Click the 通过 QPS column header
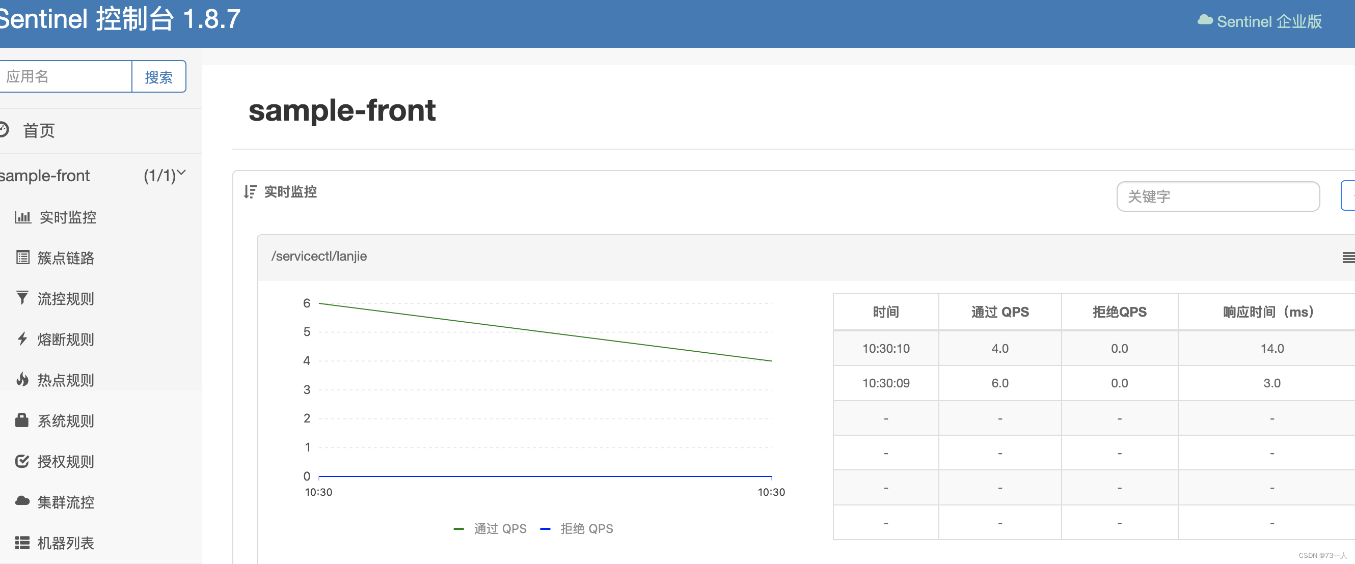Viewport: 1355px width, 564px height. click(x=1000, y=312)
